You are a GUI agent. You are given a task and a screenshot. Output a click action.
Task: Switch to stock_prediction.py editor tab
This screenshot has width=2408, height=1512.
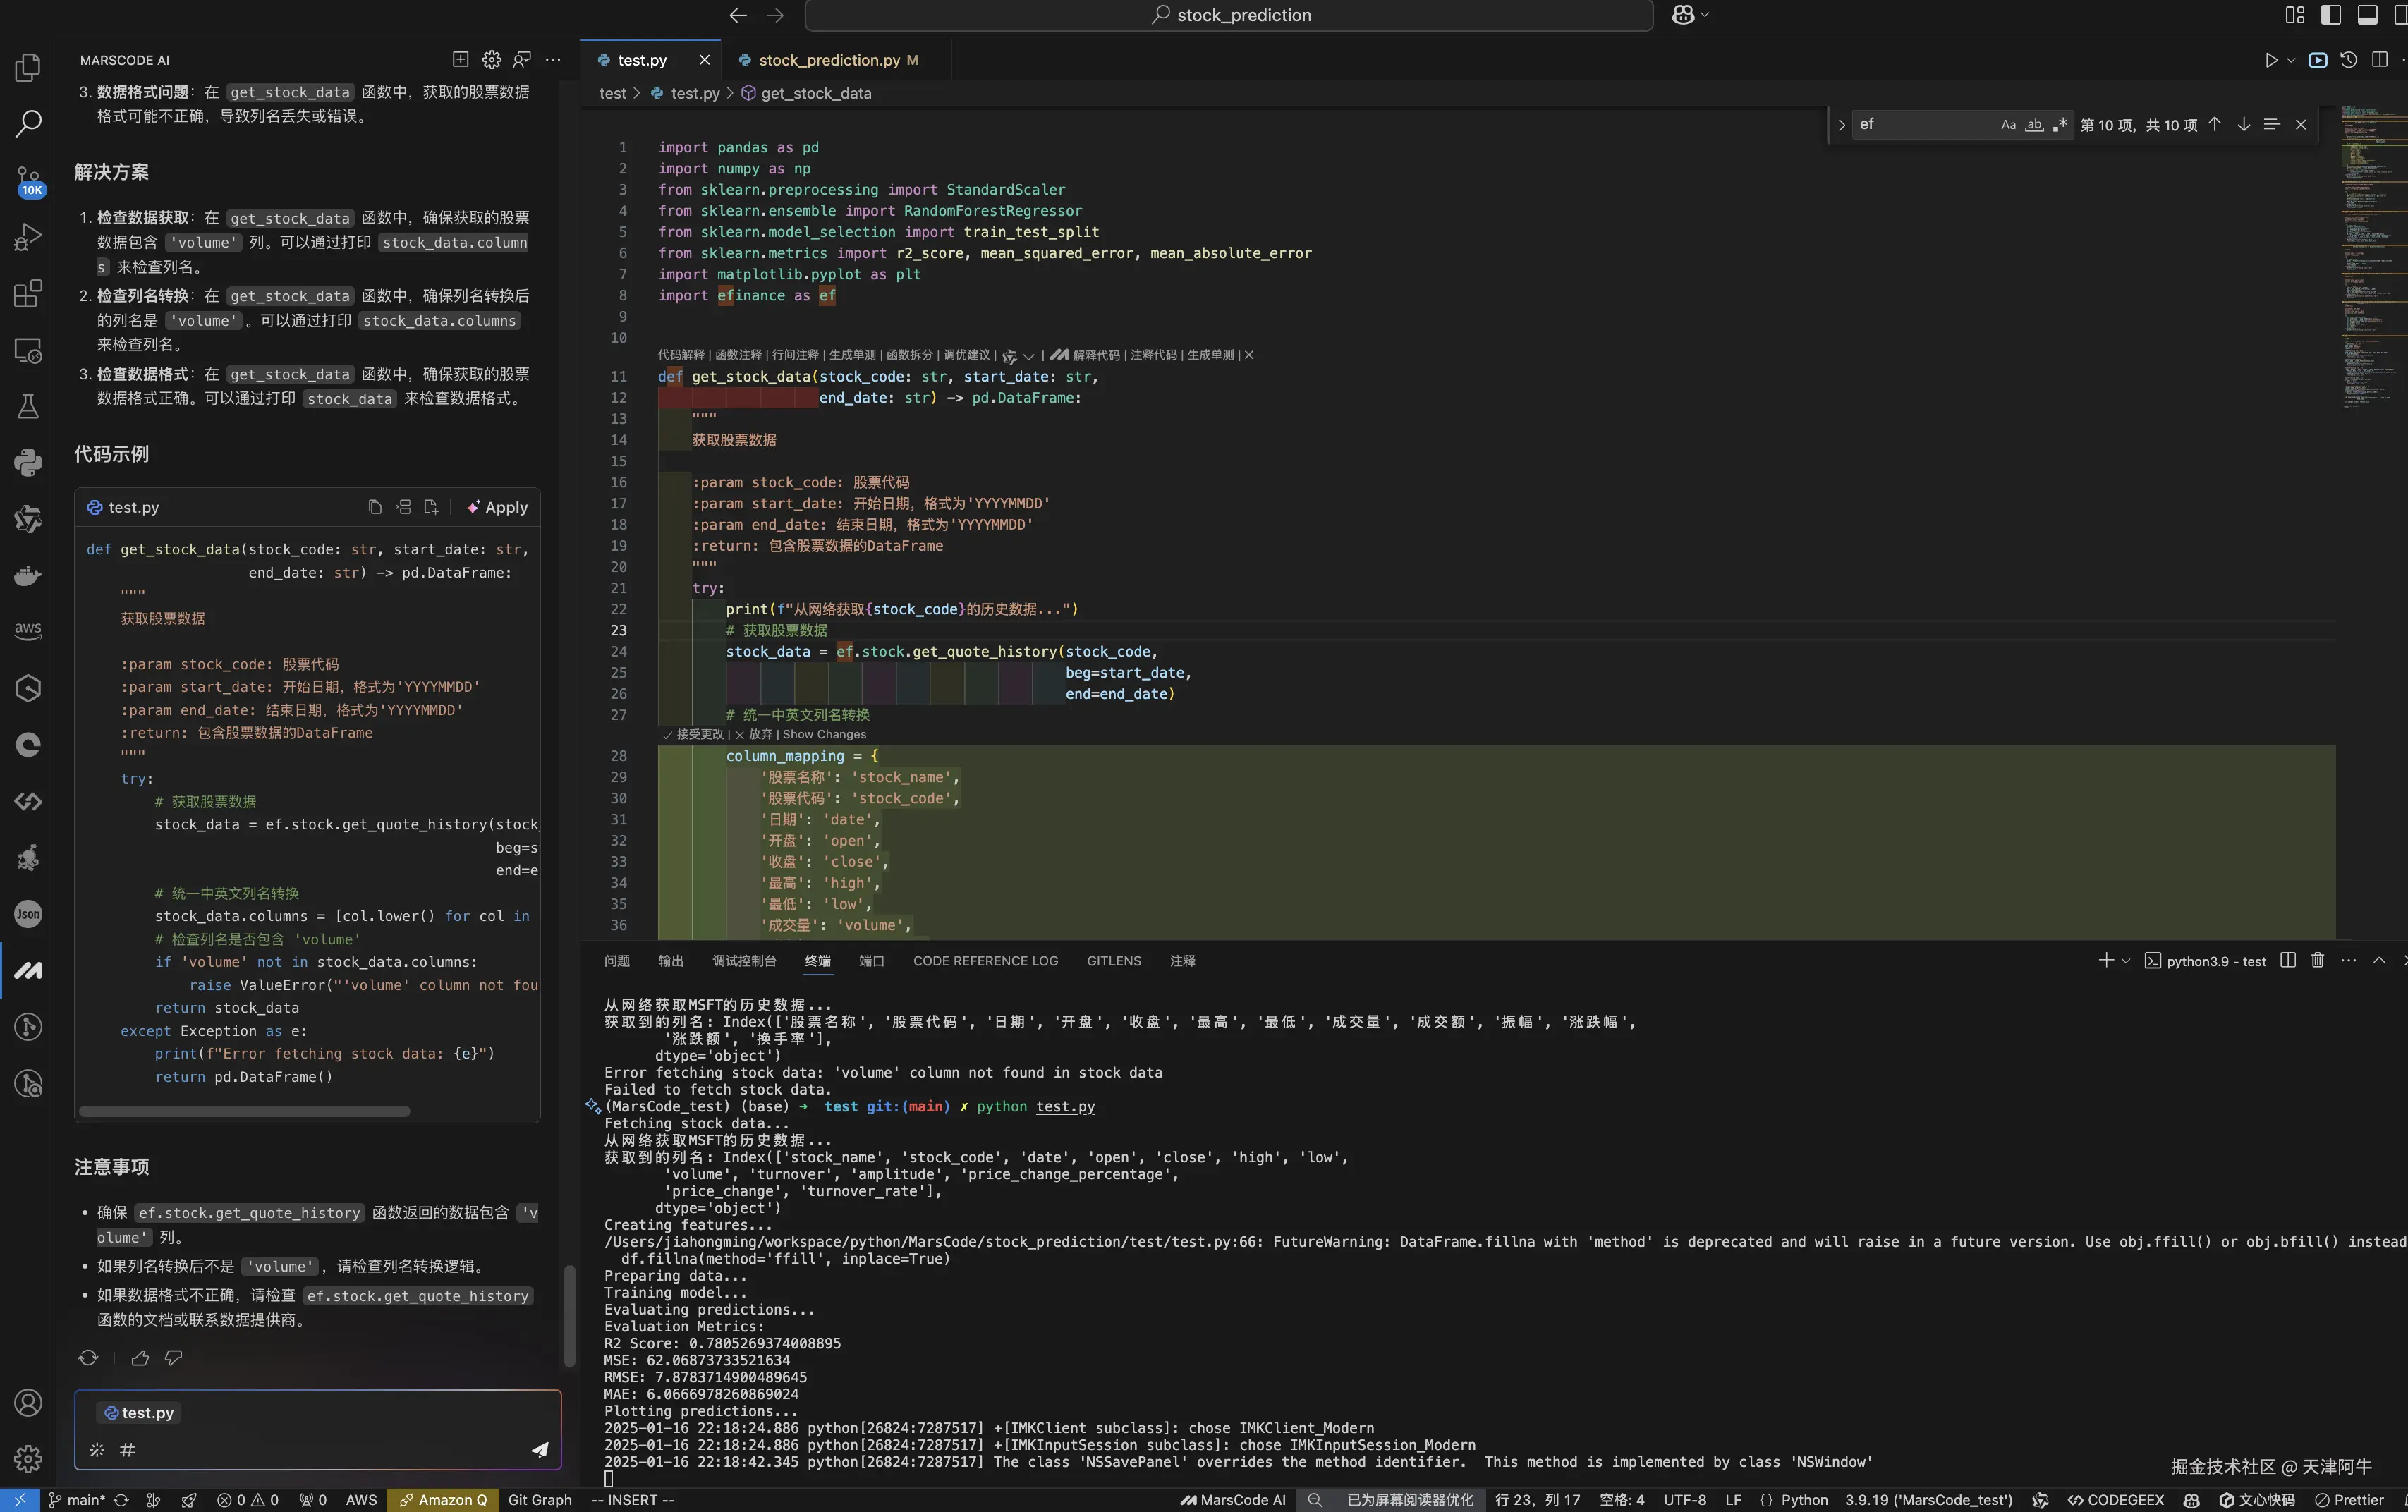(829, 60)
